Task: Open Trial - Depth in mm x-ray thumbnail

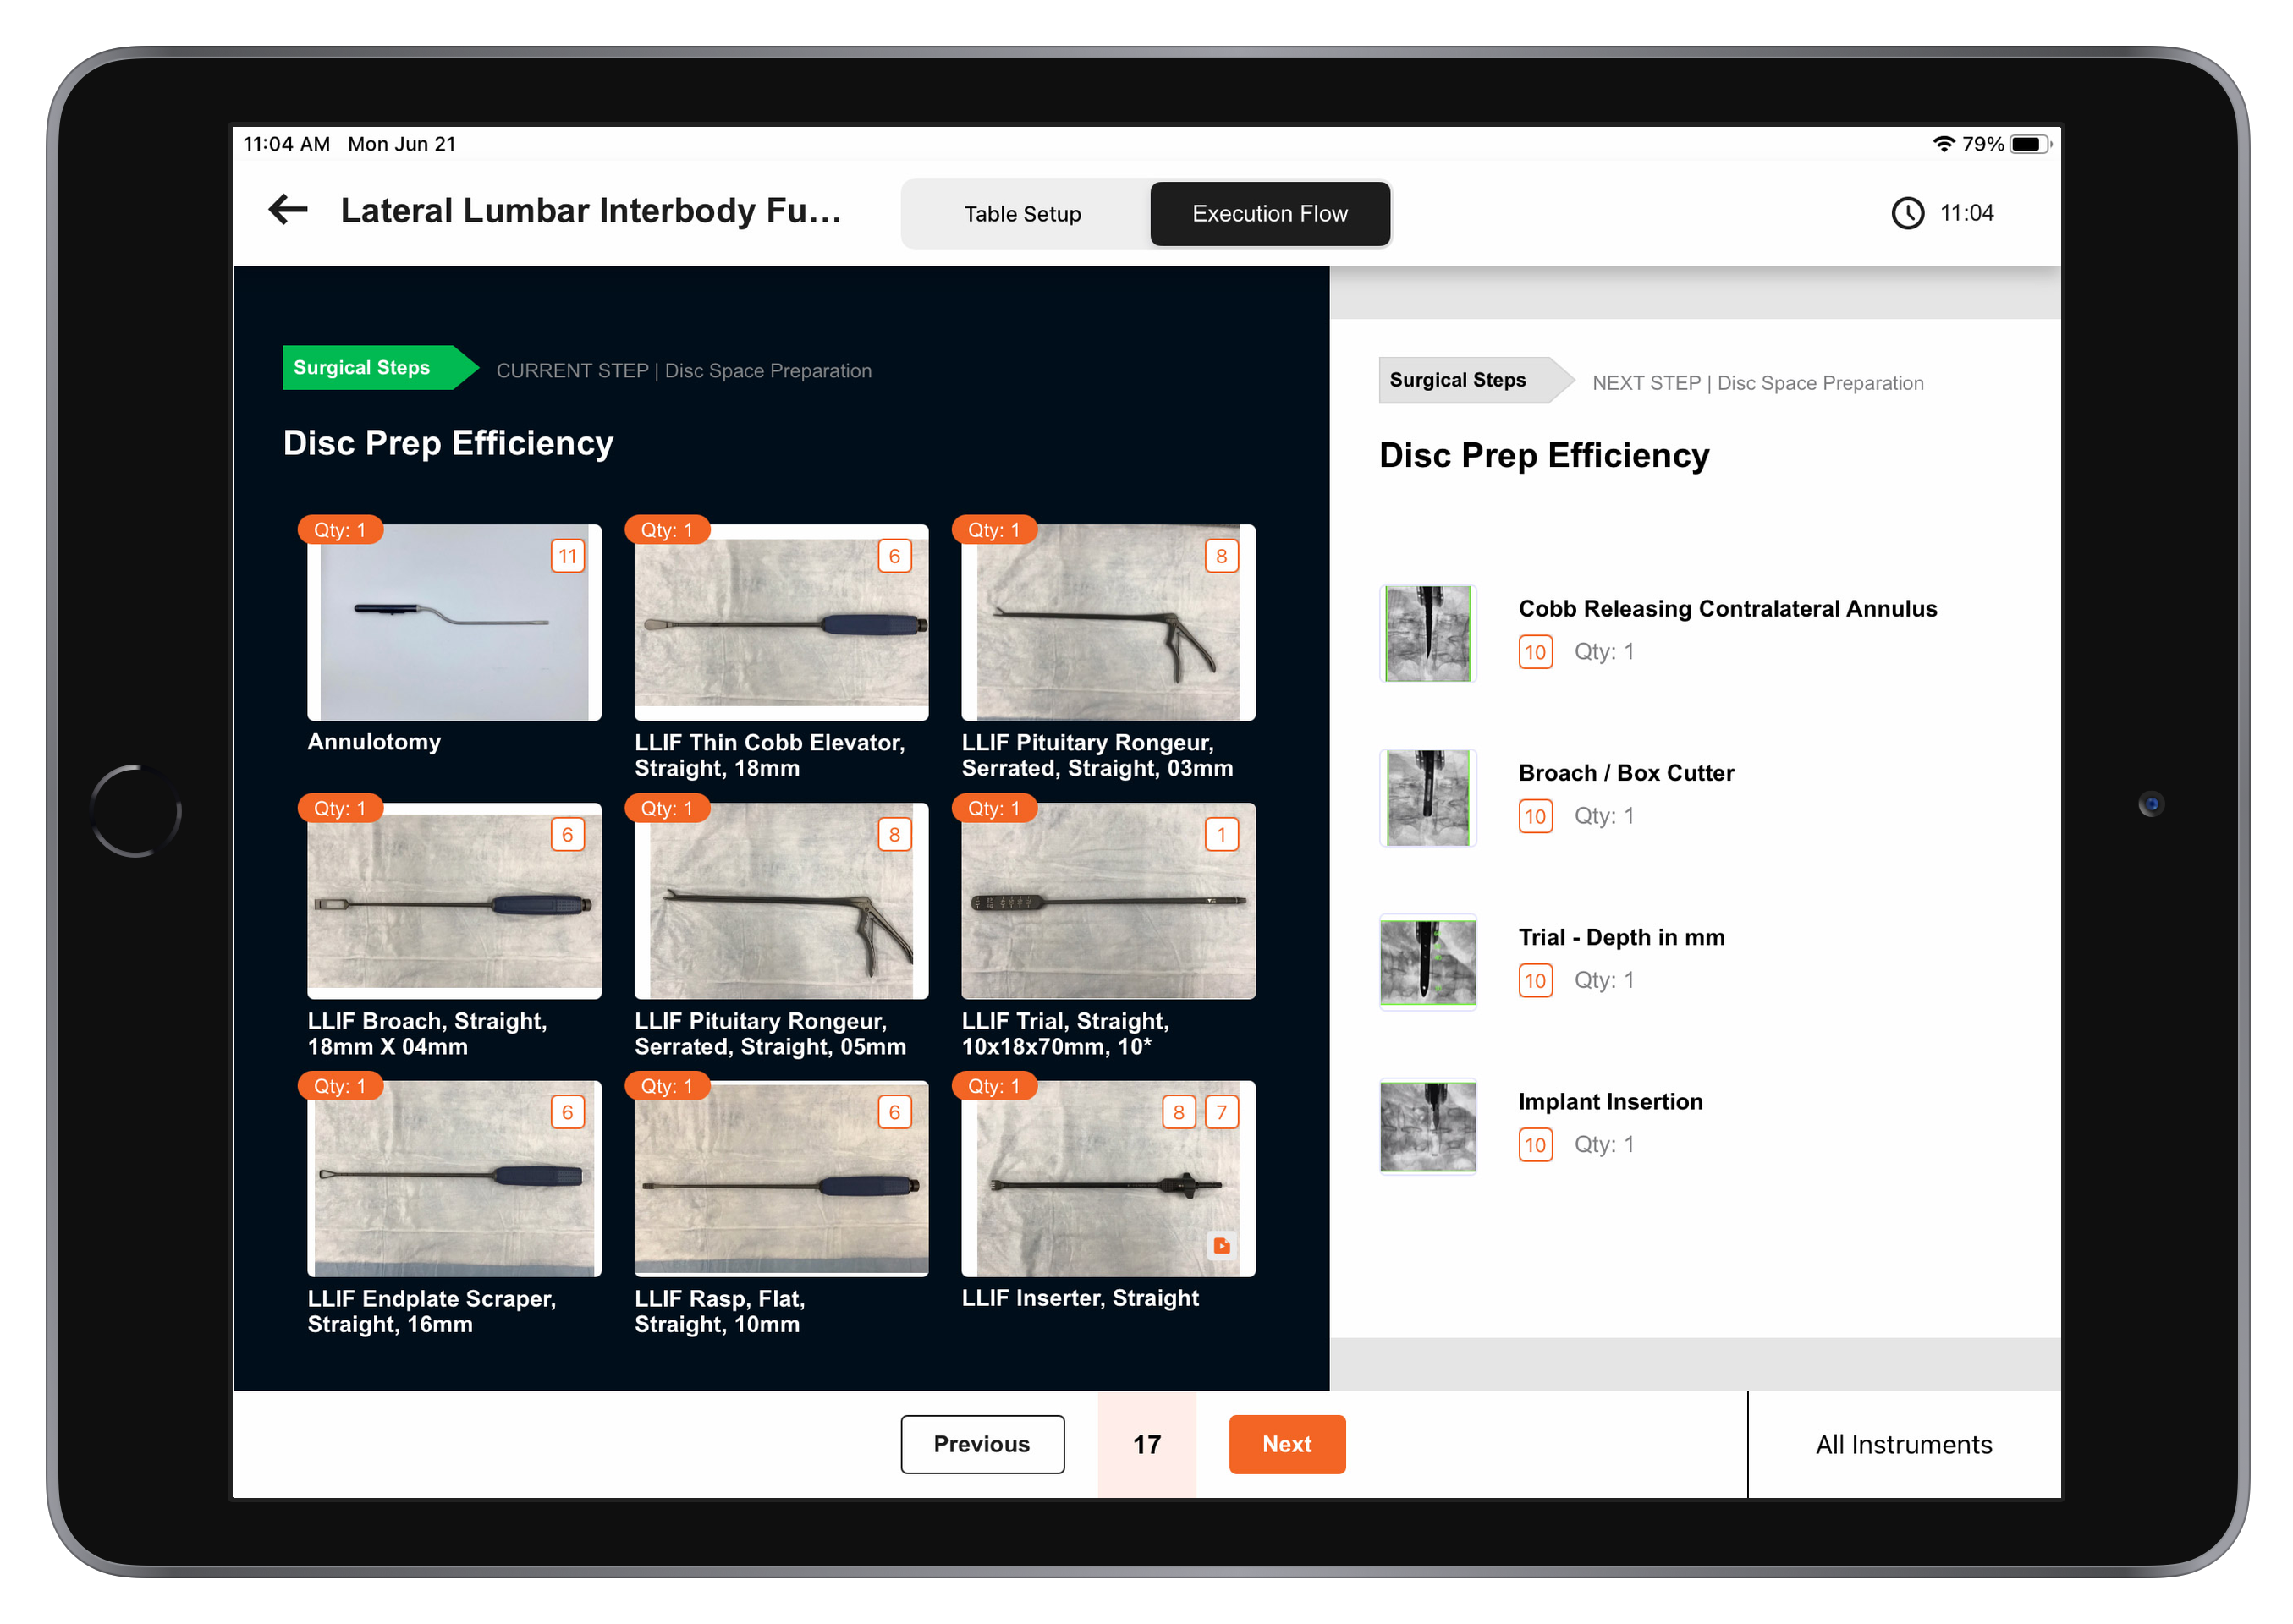Action: coord(1427,962)
